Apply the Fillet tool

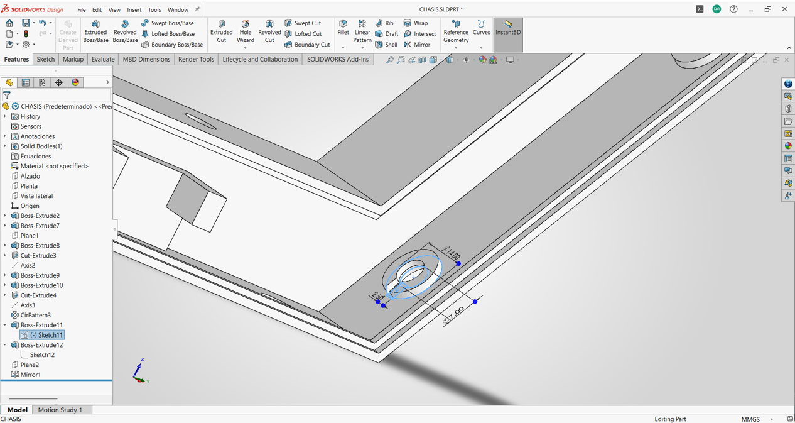click(x=343, y=28)
